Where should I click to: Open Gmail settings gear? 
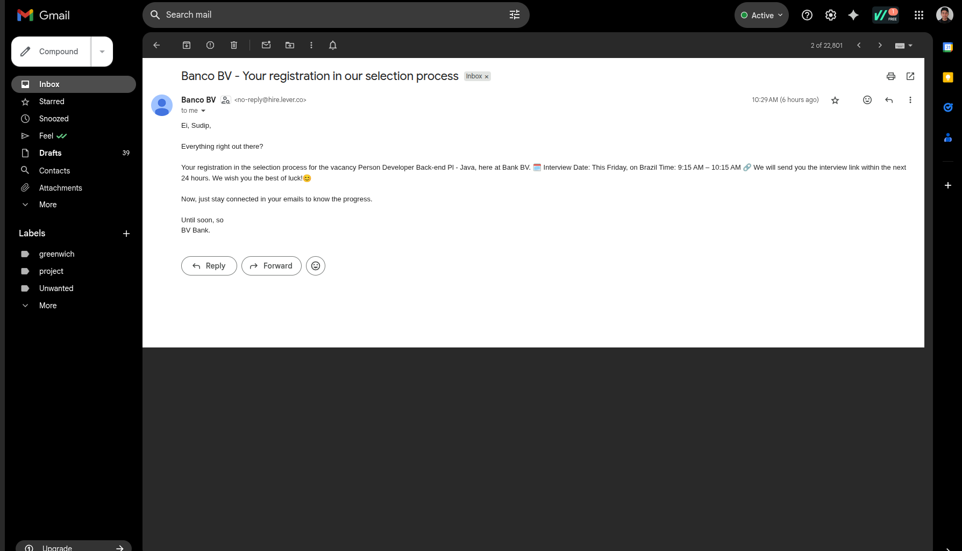[831, 15]
